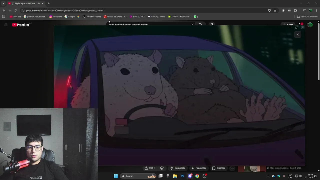320x180 pixels.
Task: Open the Instagram bookmark
Action: (x=55, y=17)
